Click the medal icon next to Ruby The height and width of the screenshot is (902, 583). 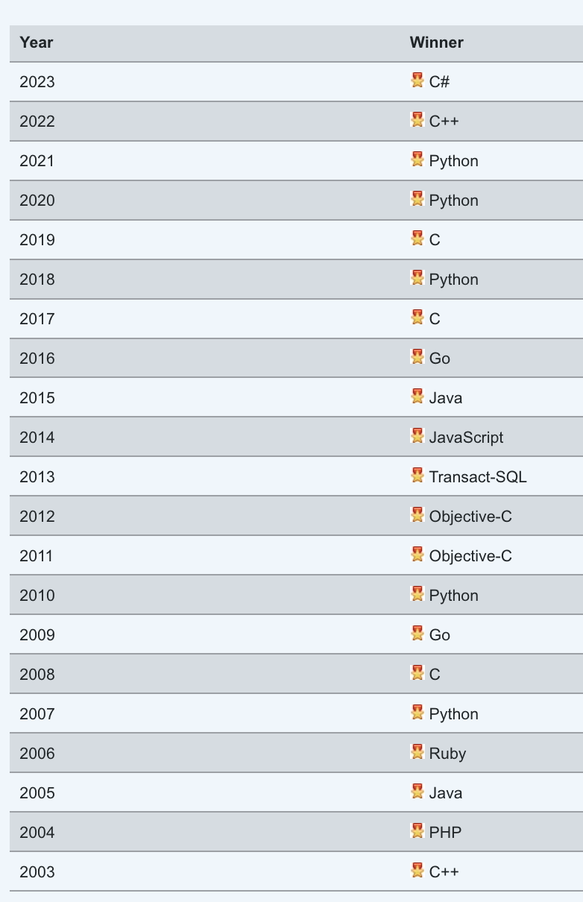pyautogui.click(x=417, y=752)
